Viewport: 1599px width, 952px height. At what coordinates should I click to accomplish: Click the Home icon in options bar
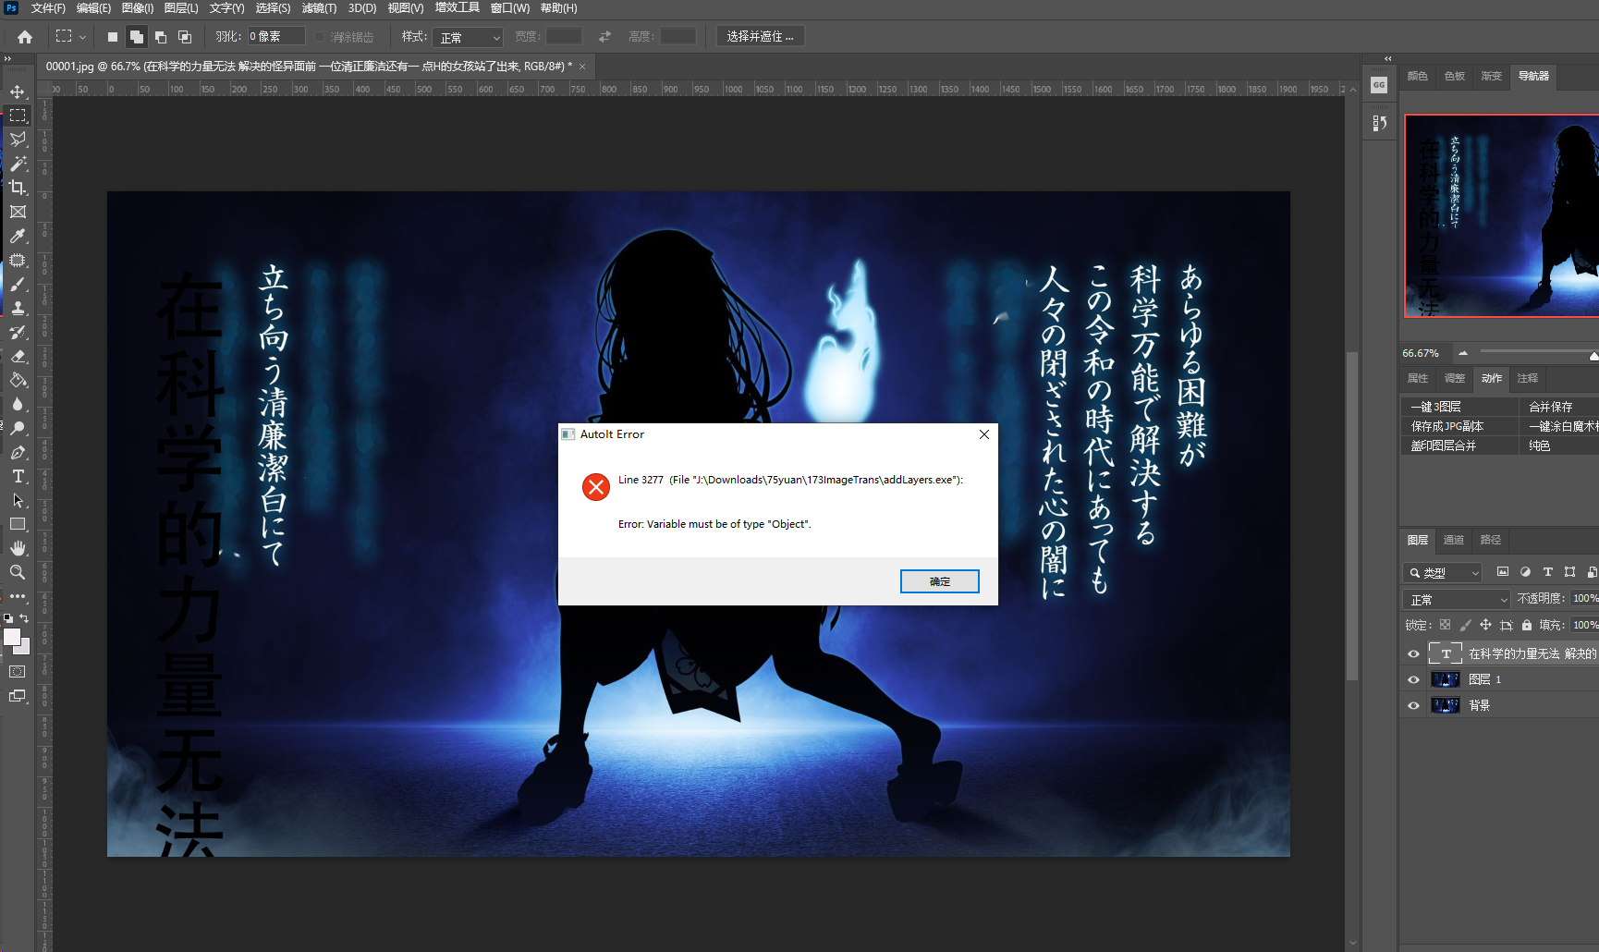point(25,37)
